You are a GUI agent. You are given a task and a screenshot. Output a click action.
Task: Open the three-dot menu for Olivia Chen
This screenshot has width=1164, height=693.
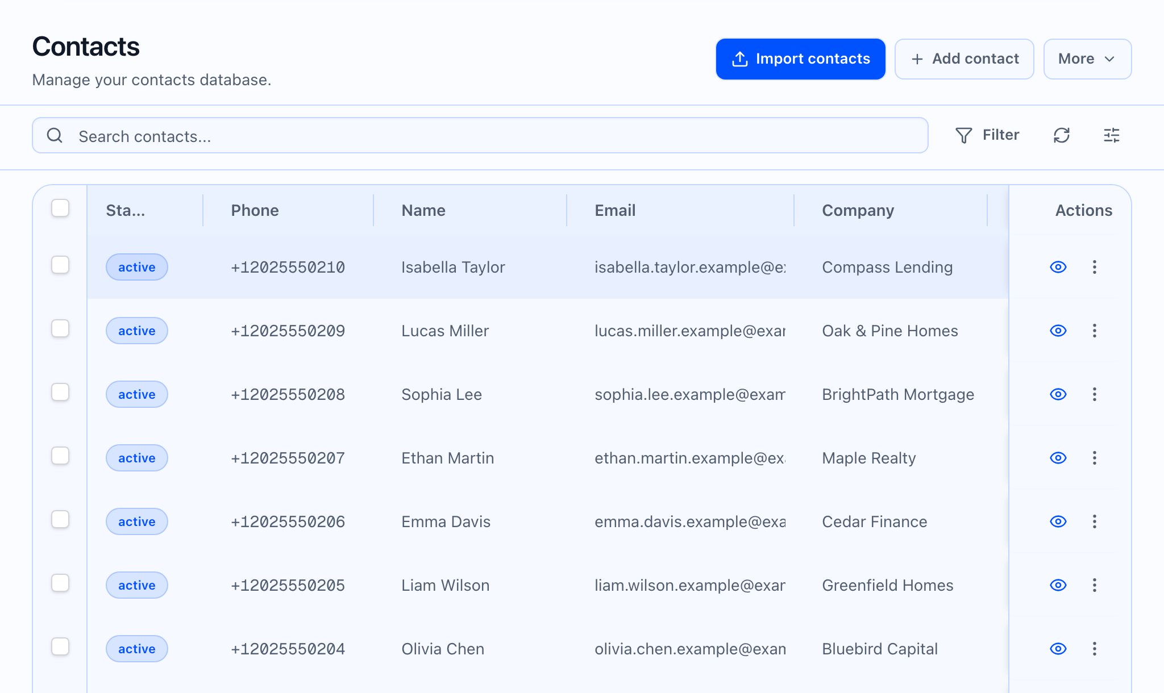click(1094, 649)
